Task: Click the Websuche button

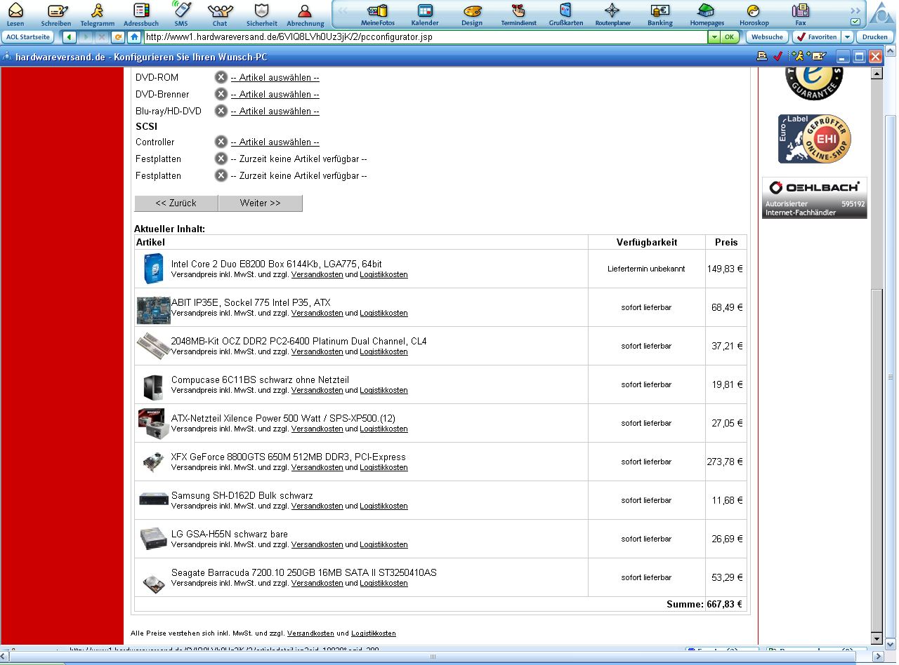Action: (767, 36)
